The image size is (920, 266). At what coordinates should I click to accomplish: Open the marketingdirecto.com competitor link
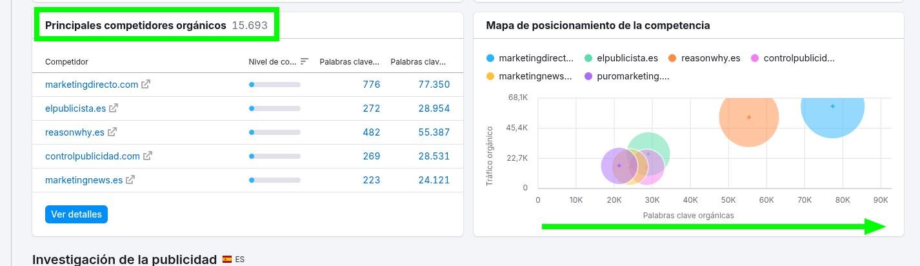(92, 85)
